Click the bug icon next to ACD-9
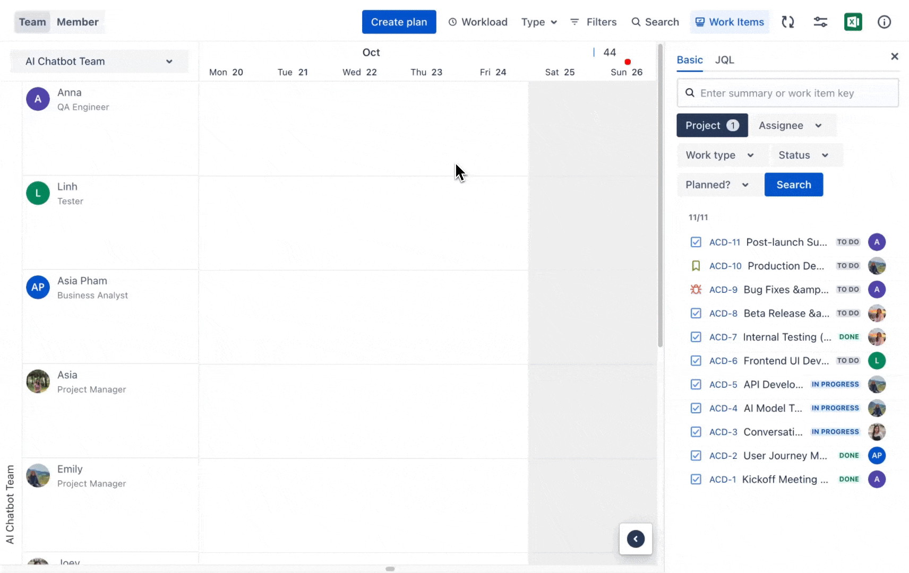The width and height of the screenshot is (909, 573). pyautogui.click(x=696, y=289)
